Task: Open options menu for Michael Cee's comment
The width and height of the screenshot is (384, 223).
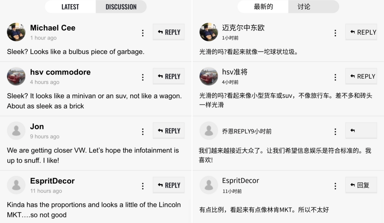Action: (x=143, y=33)
